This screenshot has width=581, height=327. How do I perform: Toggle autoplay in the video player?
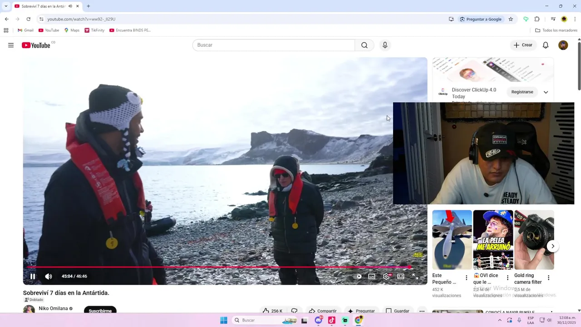point(359,276)
